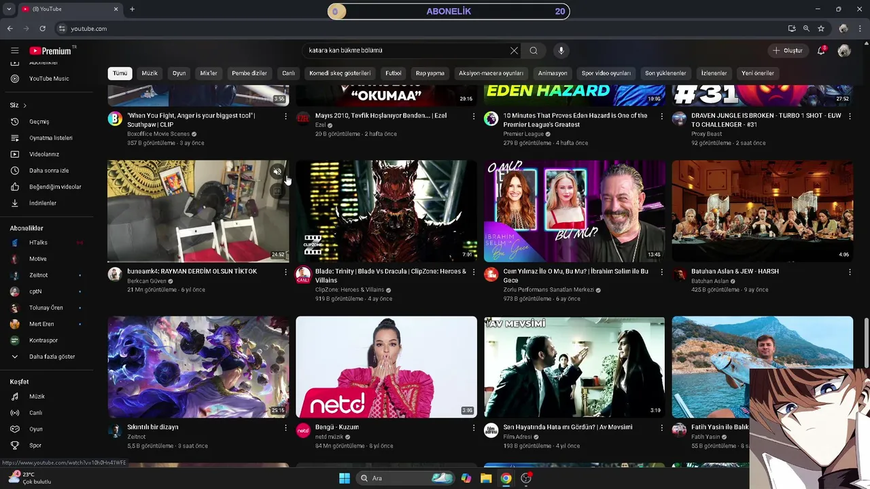Viewport: 870px width, 489px height.
Task: Select the Müzik filter chip
Action: click(150, 73)
